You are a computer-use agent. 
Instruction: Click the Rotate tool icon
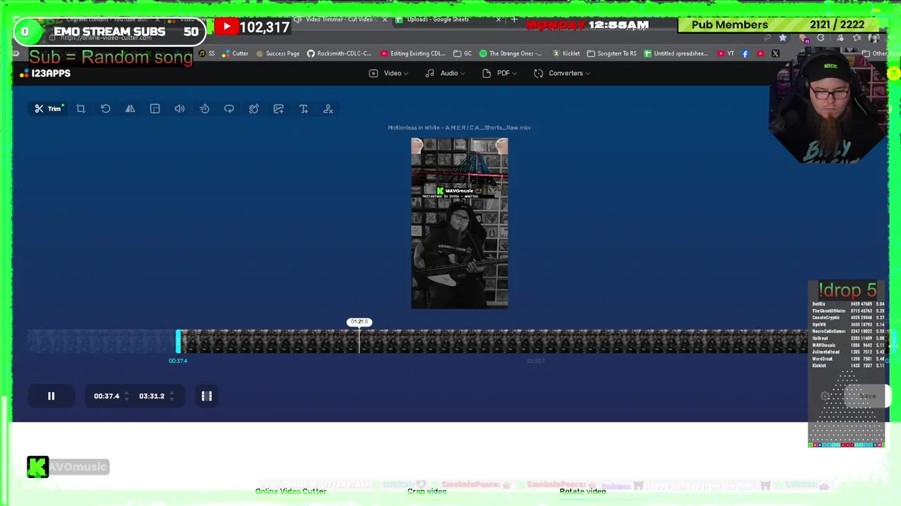[106, 109]
